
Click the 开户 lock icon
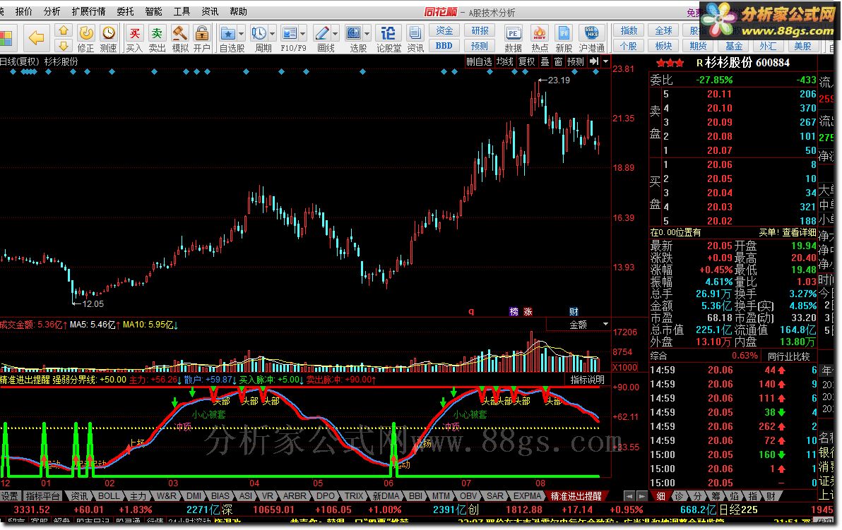(202, 34)
